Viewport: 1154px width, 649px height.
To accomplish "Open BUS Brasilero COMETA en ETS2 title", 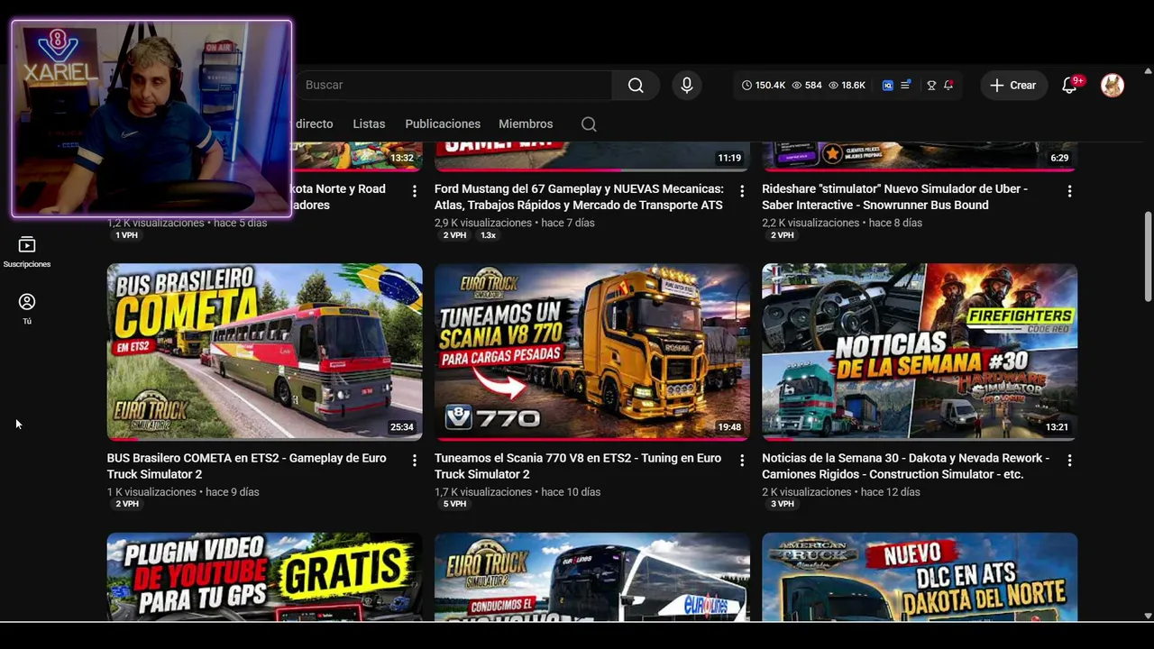I will click(246, 466).
